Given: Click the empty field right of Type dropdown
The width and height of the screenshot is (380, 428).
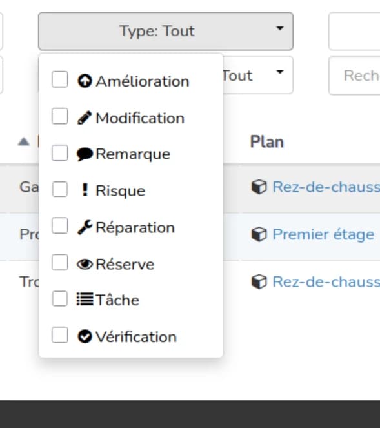Looking at the screenshot, I should [354, 31].
